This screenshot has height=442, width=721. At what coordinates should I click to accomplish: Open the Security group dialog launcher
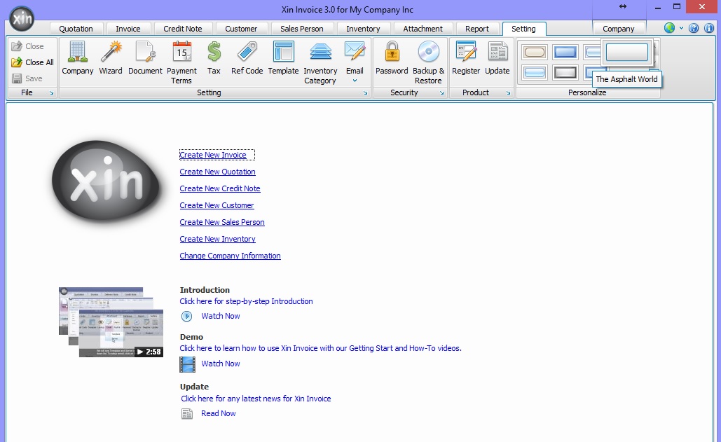point(442,92)
